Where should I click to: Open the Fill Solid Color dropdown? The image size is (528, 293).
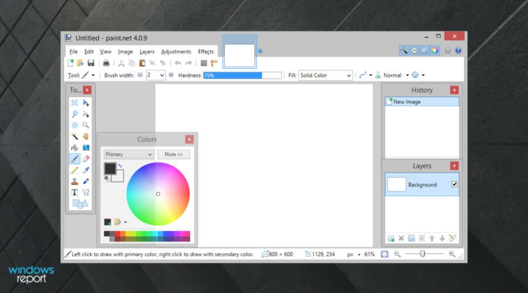click(325, 75)
